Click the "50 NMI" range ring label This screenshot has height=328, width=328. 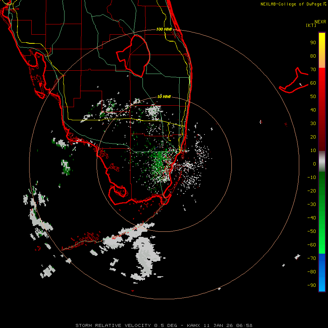pos(164,97)
